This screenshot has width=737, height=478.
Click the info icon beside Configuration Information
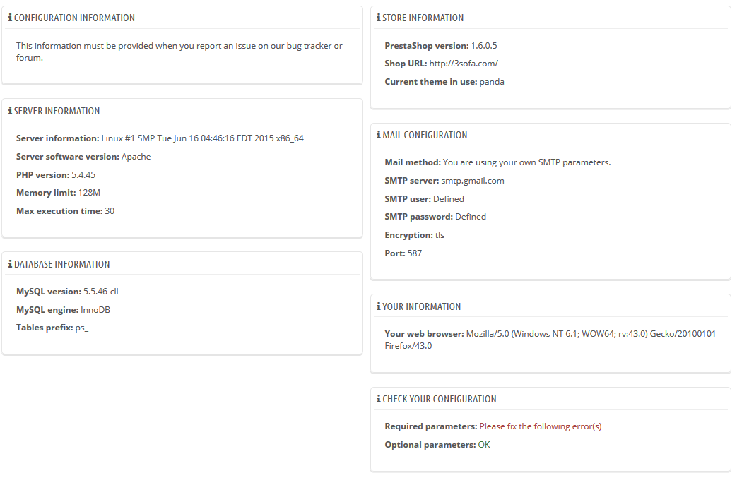[10, 18]
